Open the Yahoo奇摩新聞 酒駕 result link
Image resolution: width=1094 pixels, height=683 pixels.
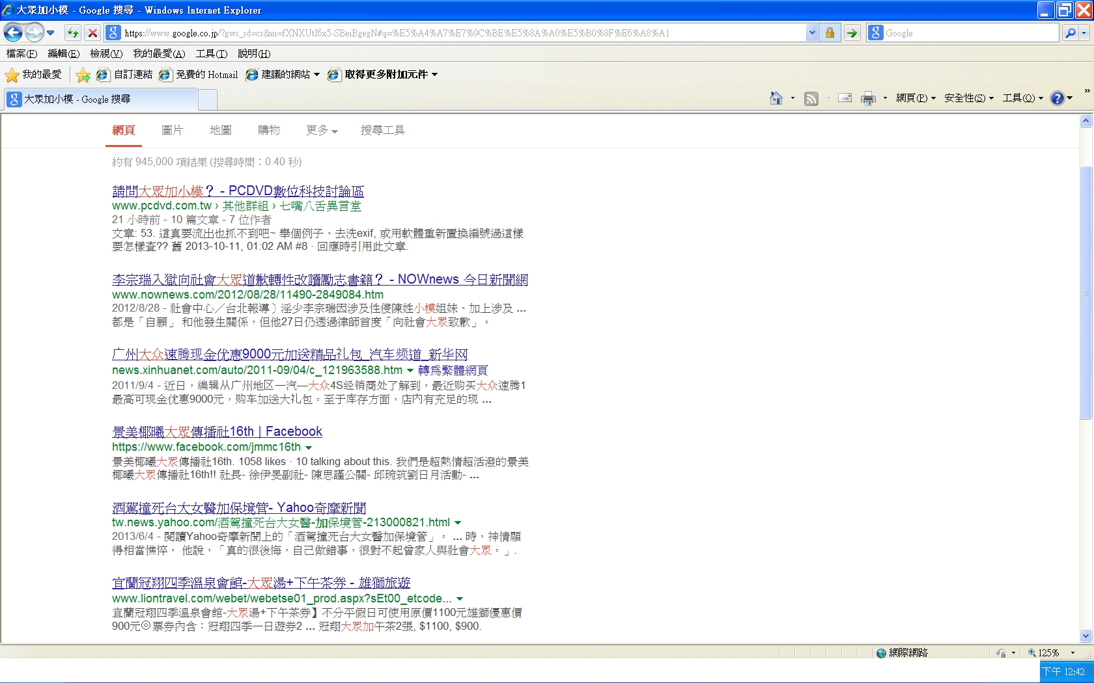pyautogui.click(x=239, y=508)
